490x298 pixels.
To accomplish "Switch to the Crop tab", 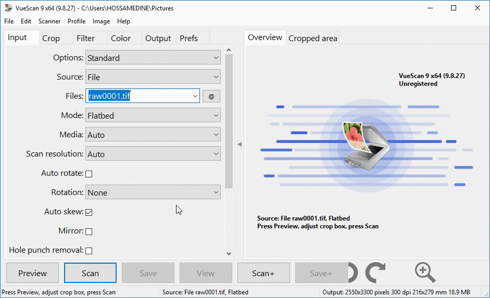I will [56, 38].
